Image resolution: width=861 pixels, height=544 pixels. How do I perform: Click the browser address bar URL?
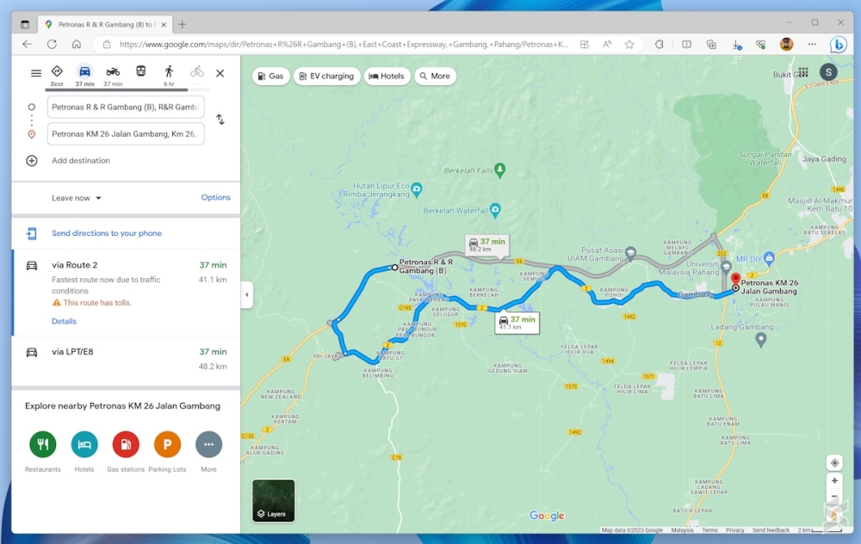344,45
